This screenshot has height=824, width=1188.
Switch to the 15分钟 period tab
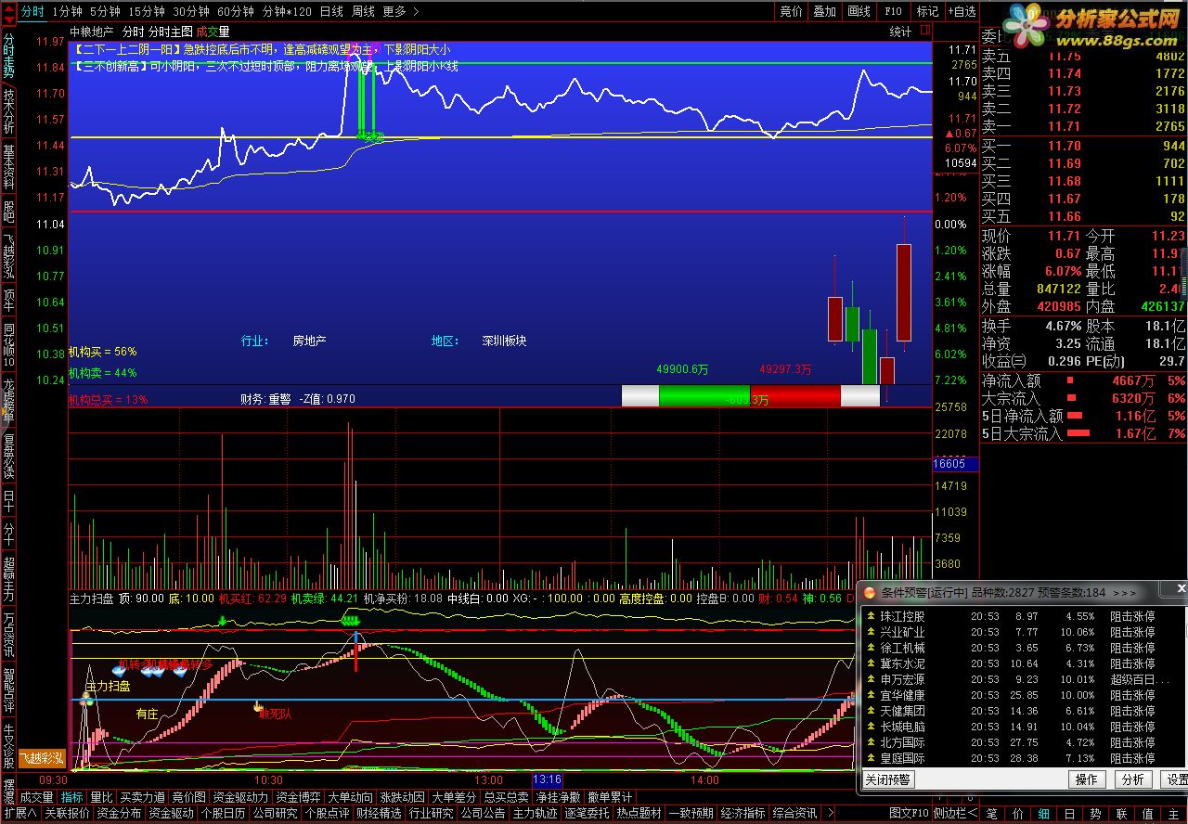click(x=146, y=11)
